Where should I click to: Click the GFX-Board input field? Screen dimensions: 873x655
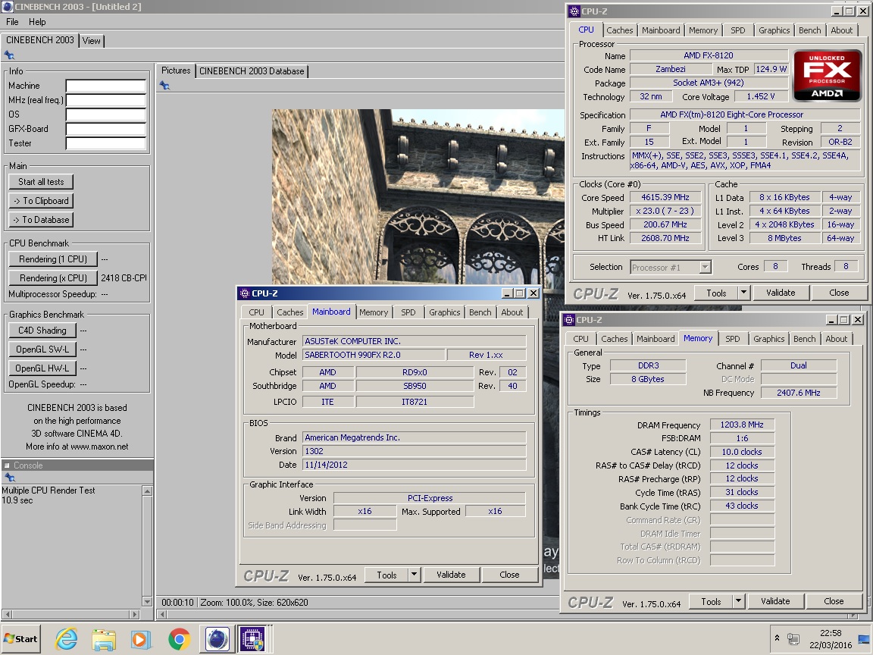click(106, 129)
